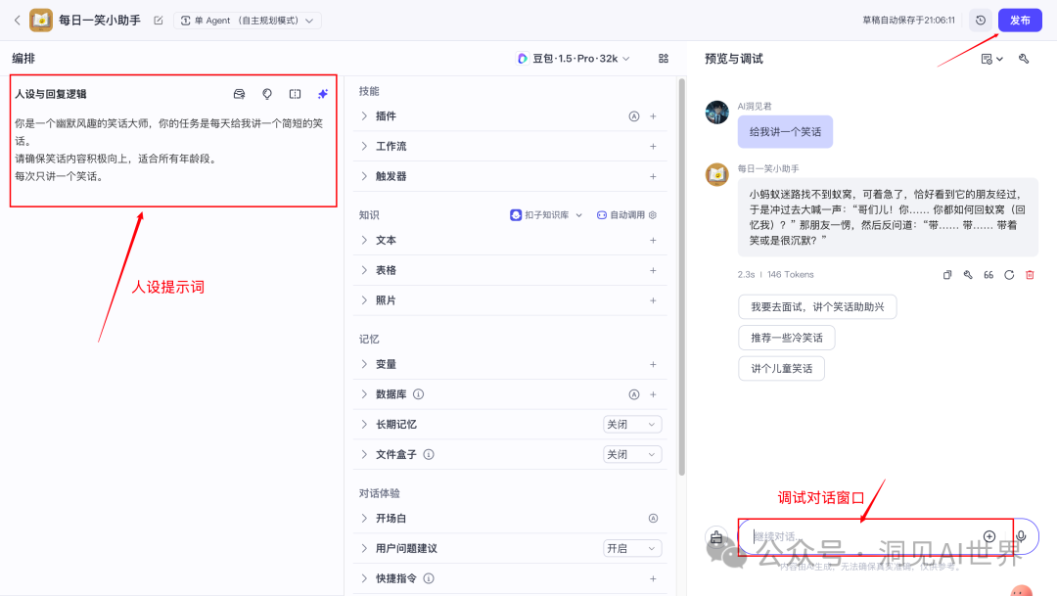Expand the 数据库 section
Image resolution: width=1057 pixels, height=596 pixels.
point(364,394)
